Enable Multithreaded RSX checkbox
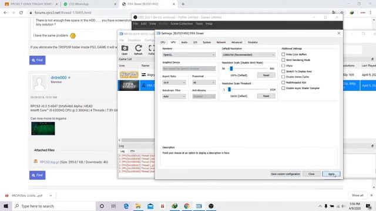 pyautogui.click(x=283, y=83)
